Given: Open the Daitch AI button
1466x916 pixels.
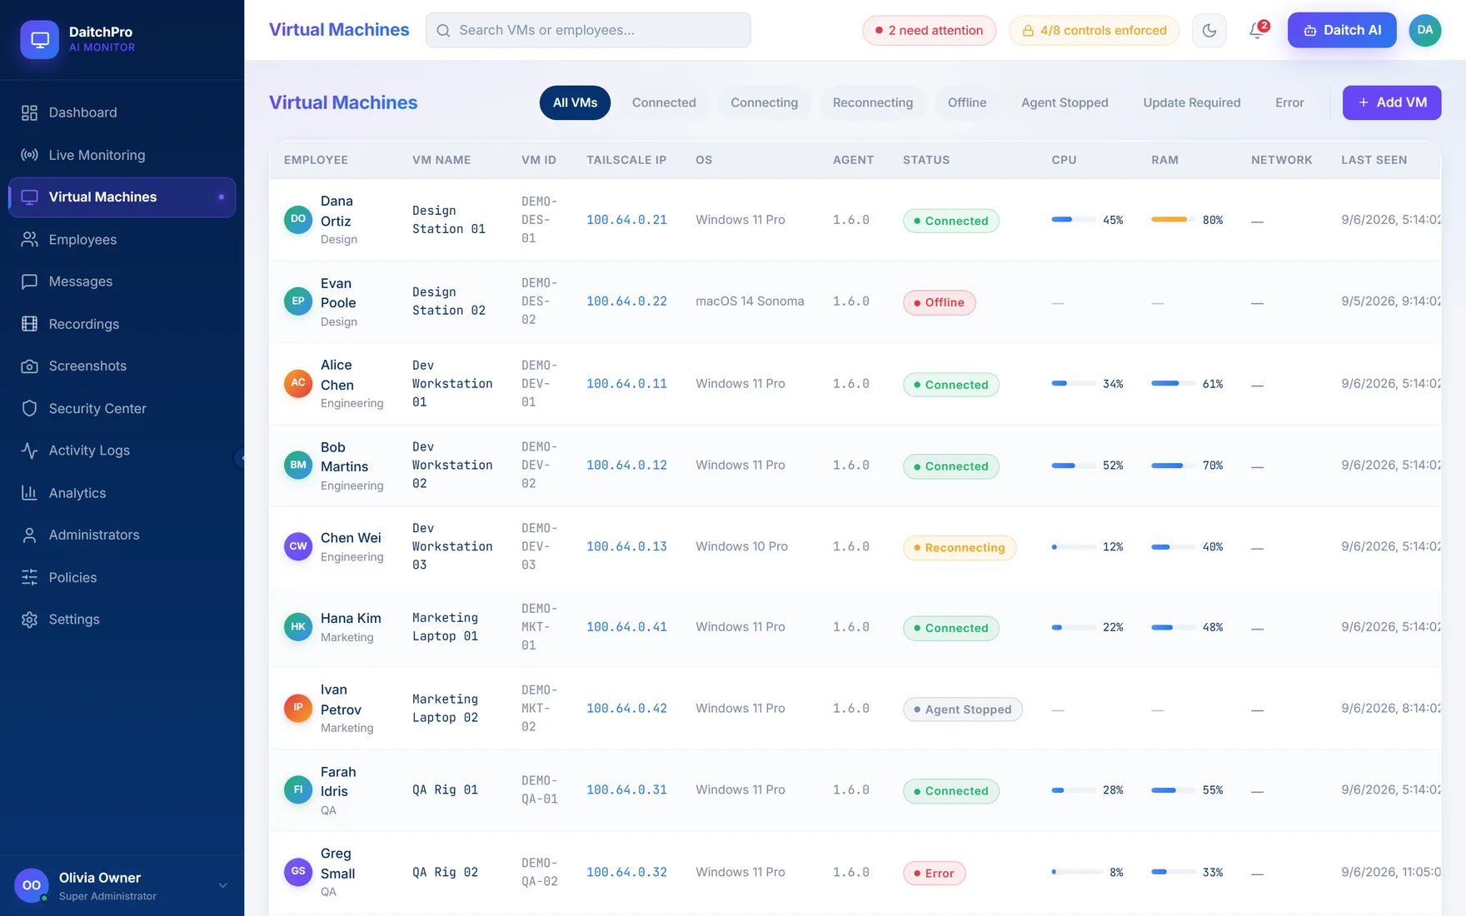Looking at the screenshot, I should click(1342, 31).
